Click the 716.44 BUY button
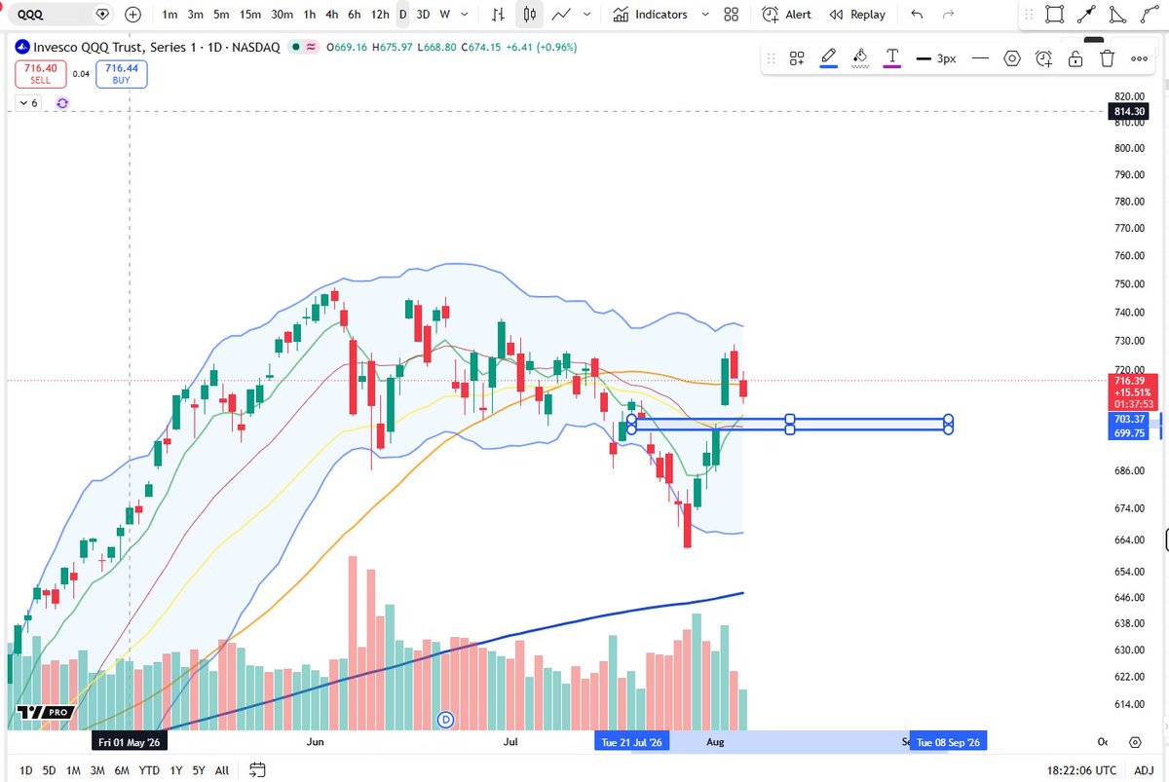1169x782 pixels. 122,74
